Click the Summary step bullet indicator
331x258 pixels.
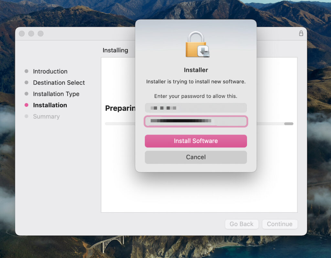tap(27, 116)
